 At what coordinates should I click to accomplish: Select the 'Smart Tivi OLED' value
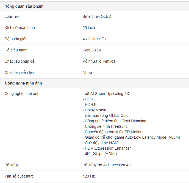pos(97,16)
